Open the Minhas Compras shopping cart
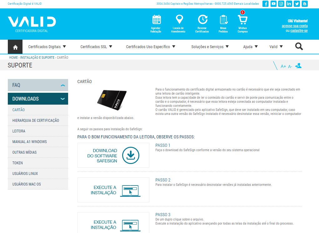 tap(242, 20)
